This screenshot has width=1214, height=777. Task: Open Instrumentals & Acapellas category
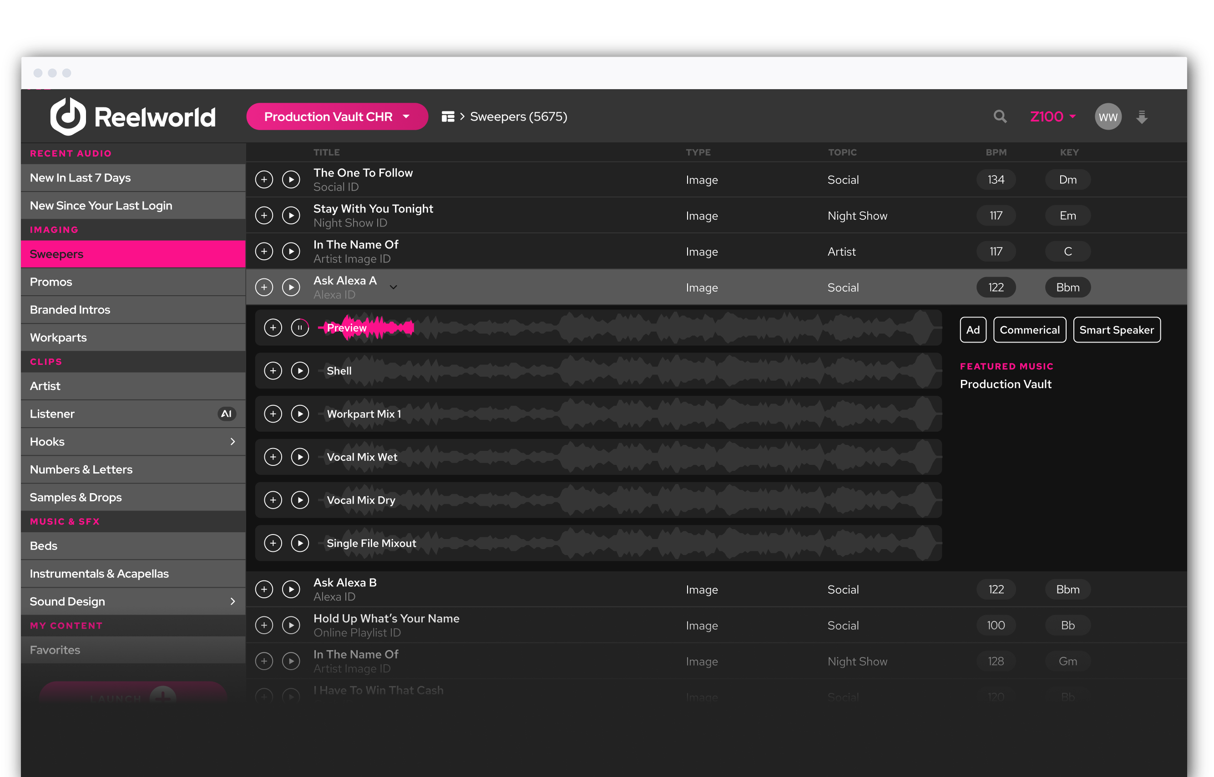point(133,574)
